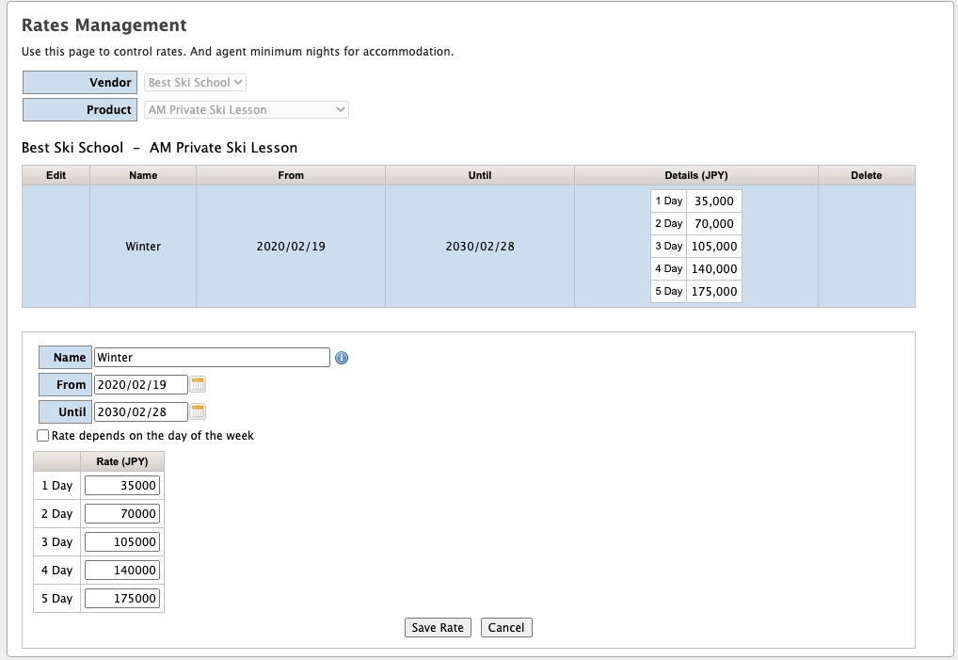Image resolution: width=958 pixels, height=660 pixels.
Task: Click the 2020/02/19 From cell in table
Action: (291, 247)
